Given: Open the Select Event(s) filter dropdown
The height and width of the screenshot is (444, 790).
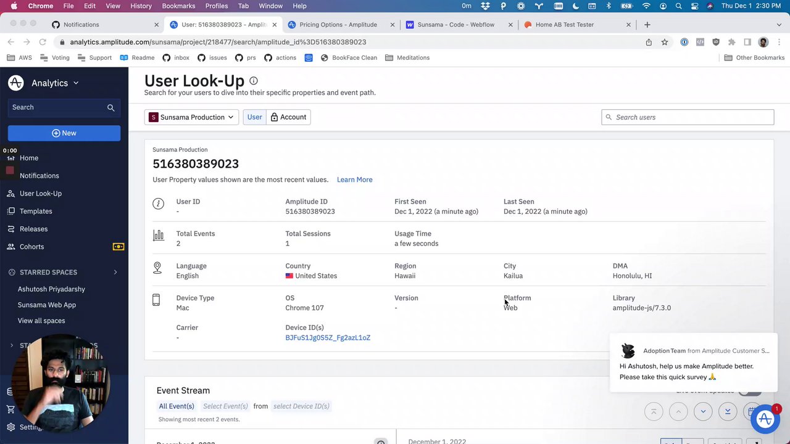Looking at the screenshot, I should [x=225, y=406].
